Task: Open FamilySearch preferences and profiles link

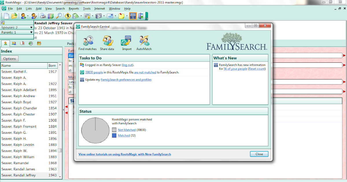Action: (126, 80)
